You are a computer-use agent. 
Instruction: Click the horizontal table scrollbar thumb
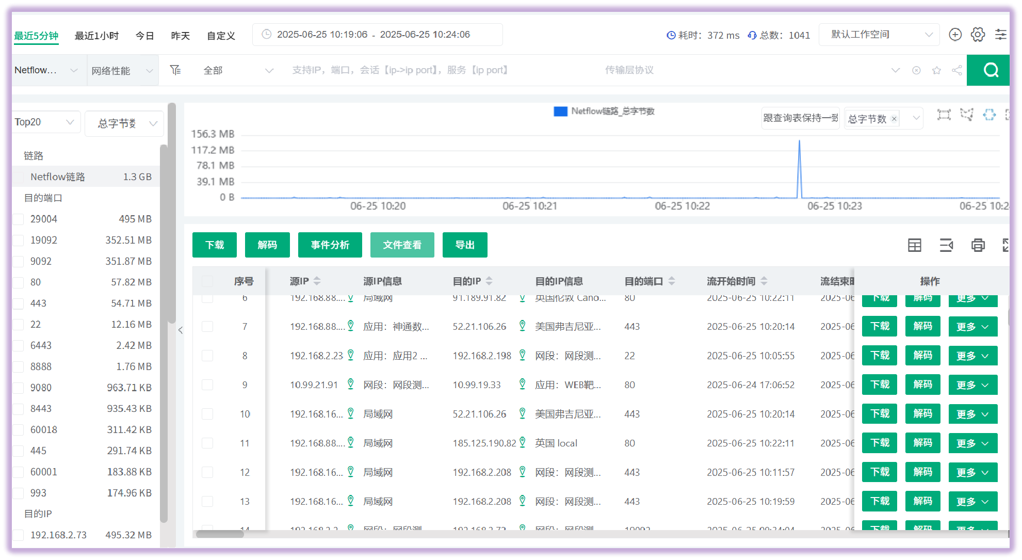click(x=220, y=534)
